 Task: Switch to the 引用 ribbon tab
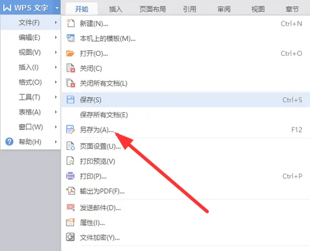190,9
